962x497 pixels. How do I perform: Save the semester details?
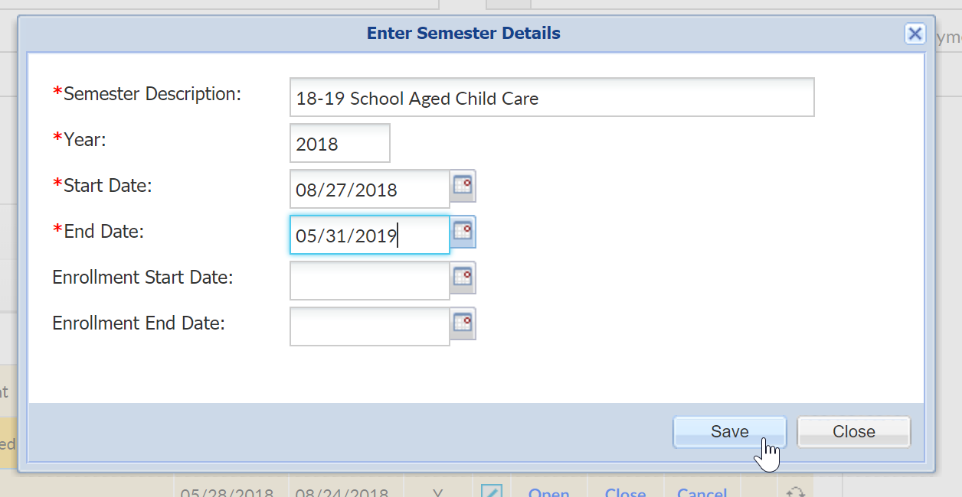click(x=729, y=432)
